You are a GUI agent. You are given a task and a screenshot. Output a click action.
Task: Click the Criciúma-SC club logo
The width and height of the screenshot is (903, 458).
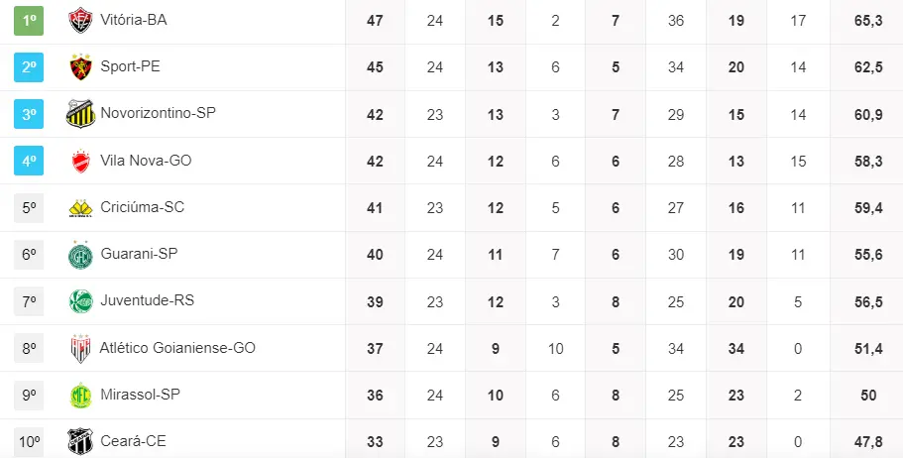(79, 208)
